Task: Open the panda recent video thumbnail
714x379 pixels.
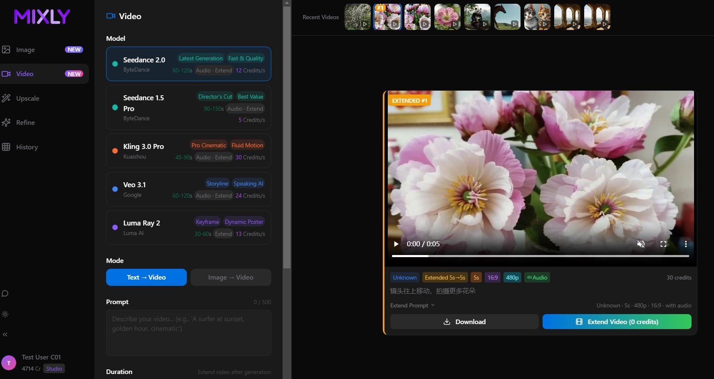Action: 477,17
